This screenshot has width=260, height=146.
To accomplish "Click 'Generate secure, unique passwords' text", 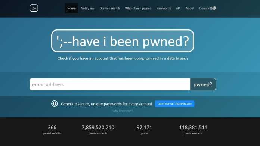I will pos(106,104).
